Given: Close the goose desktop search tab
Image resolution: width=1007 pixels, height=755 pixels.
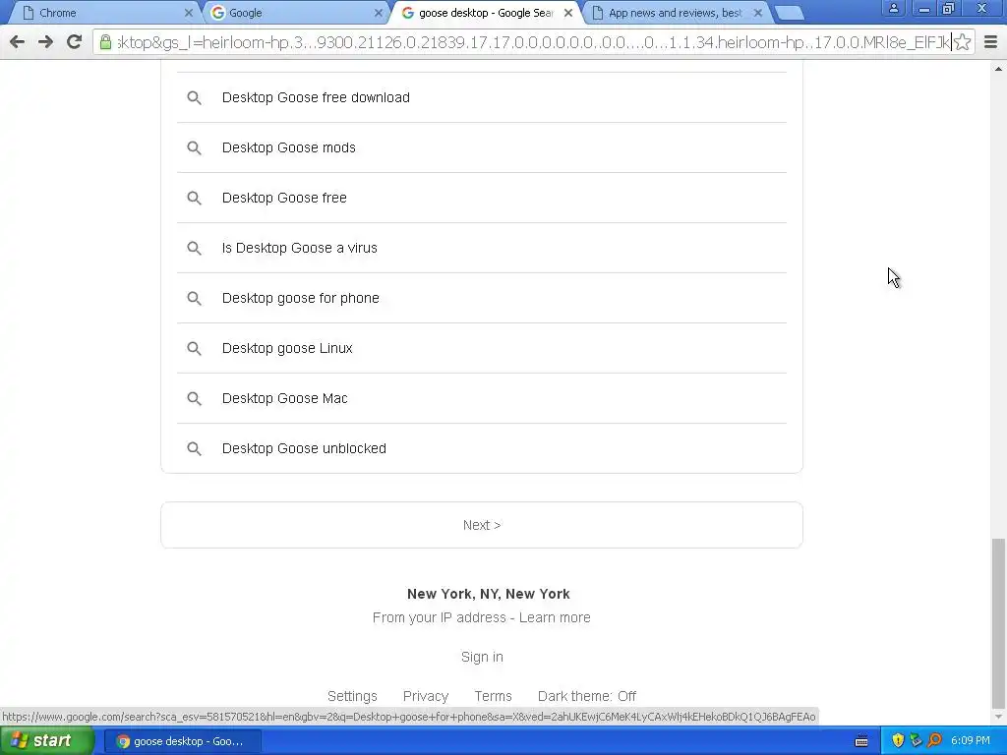Looking at the screenshot, I should click(x=567, y=13).
